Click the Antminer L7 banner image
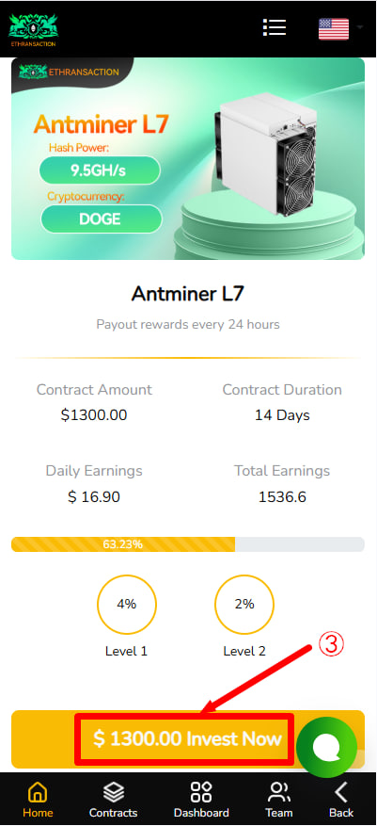This screenshot has width=377, height=826. coord(188,158)
